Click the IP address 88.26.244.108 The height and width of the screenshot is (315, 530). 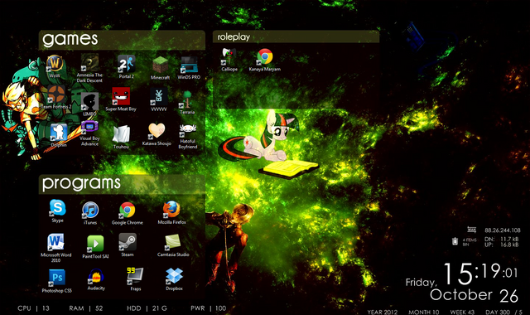click(503, 230)
